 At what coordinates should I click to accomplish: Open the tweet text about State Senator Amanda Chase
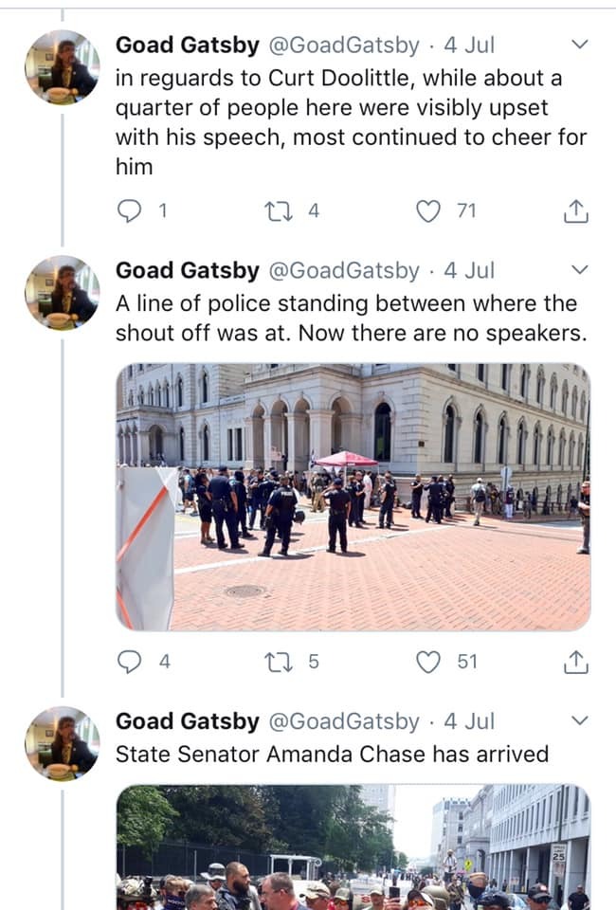(x=332, y=755)
